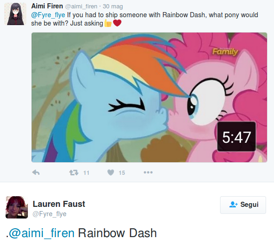
Task: Click the 5:47 video duration badge
Action: pos(236,137)
